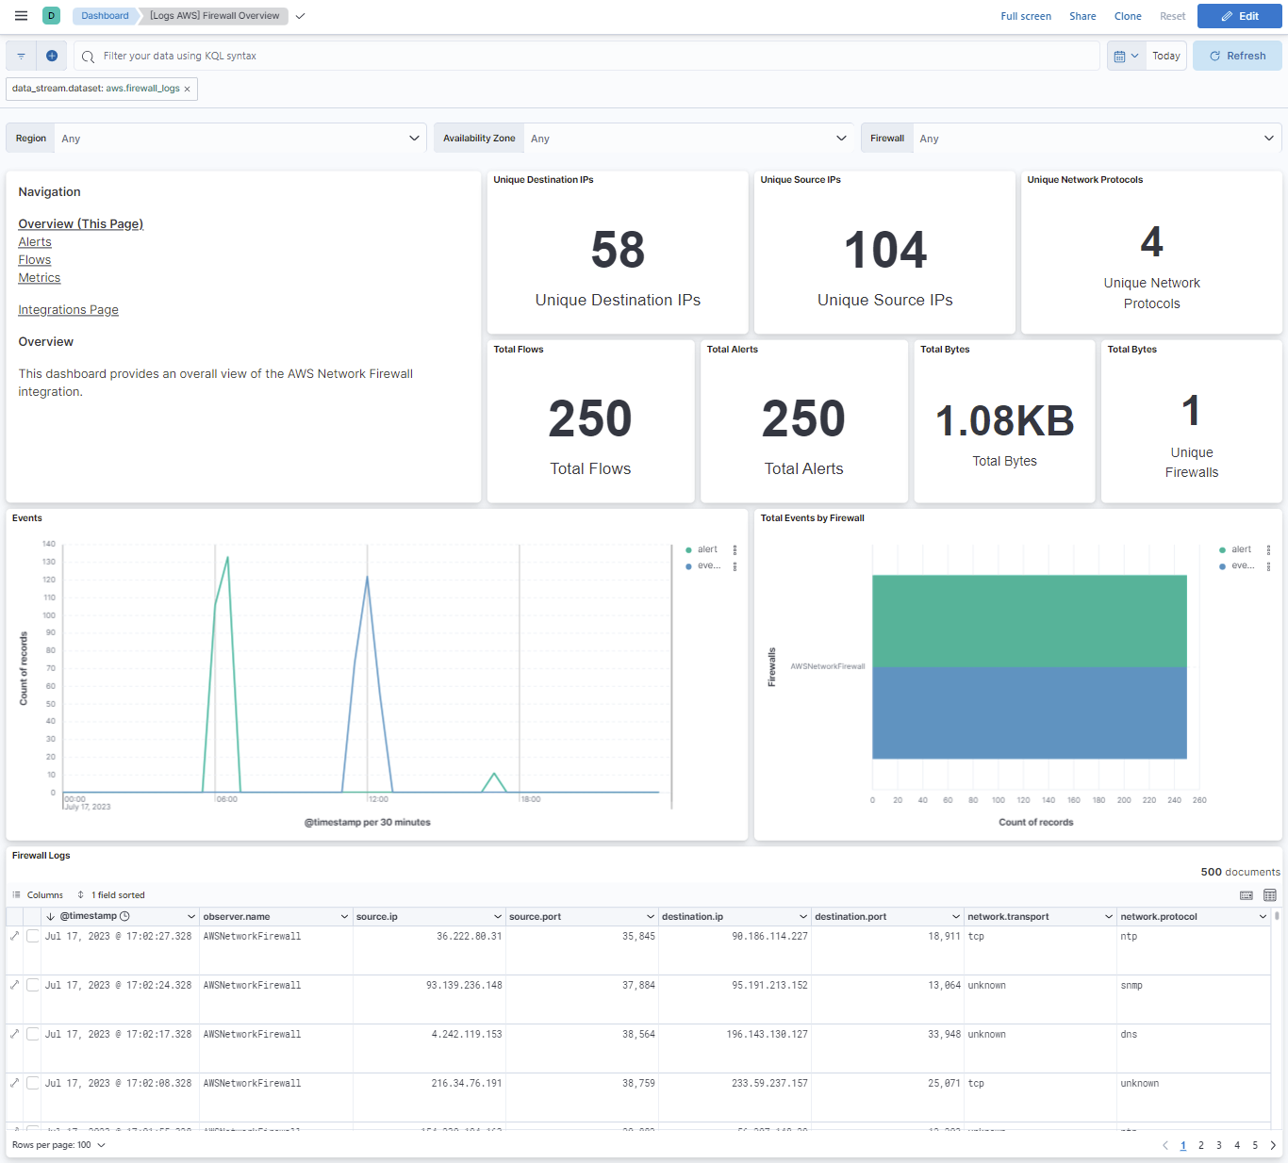Open panel options for the Events chart legend
This screenshot has height=1163, width=1288.
click(x=735, y=549)
